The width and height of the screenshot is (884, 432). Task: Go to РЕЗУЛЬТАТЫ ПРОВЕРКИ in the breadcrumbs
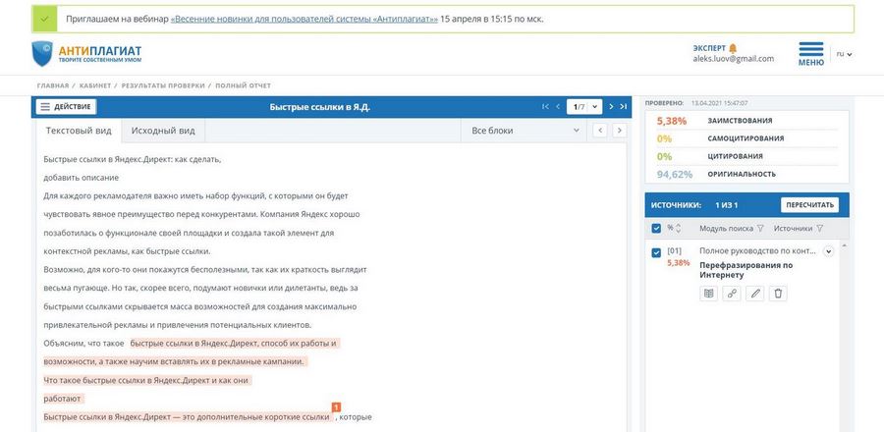pyautogui.click(x=163, y=85)
